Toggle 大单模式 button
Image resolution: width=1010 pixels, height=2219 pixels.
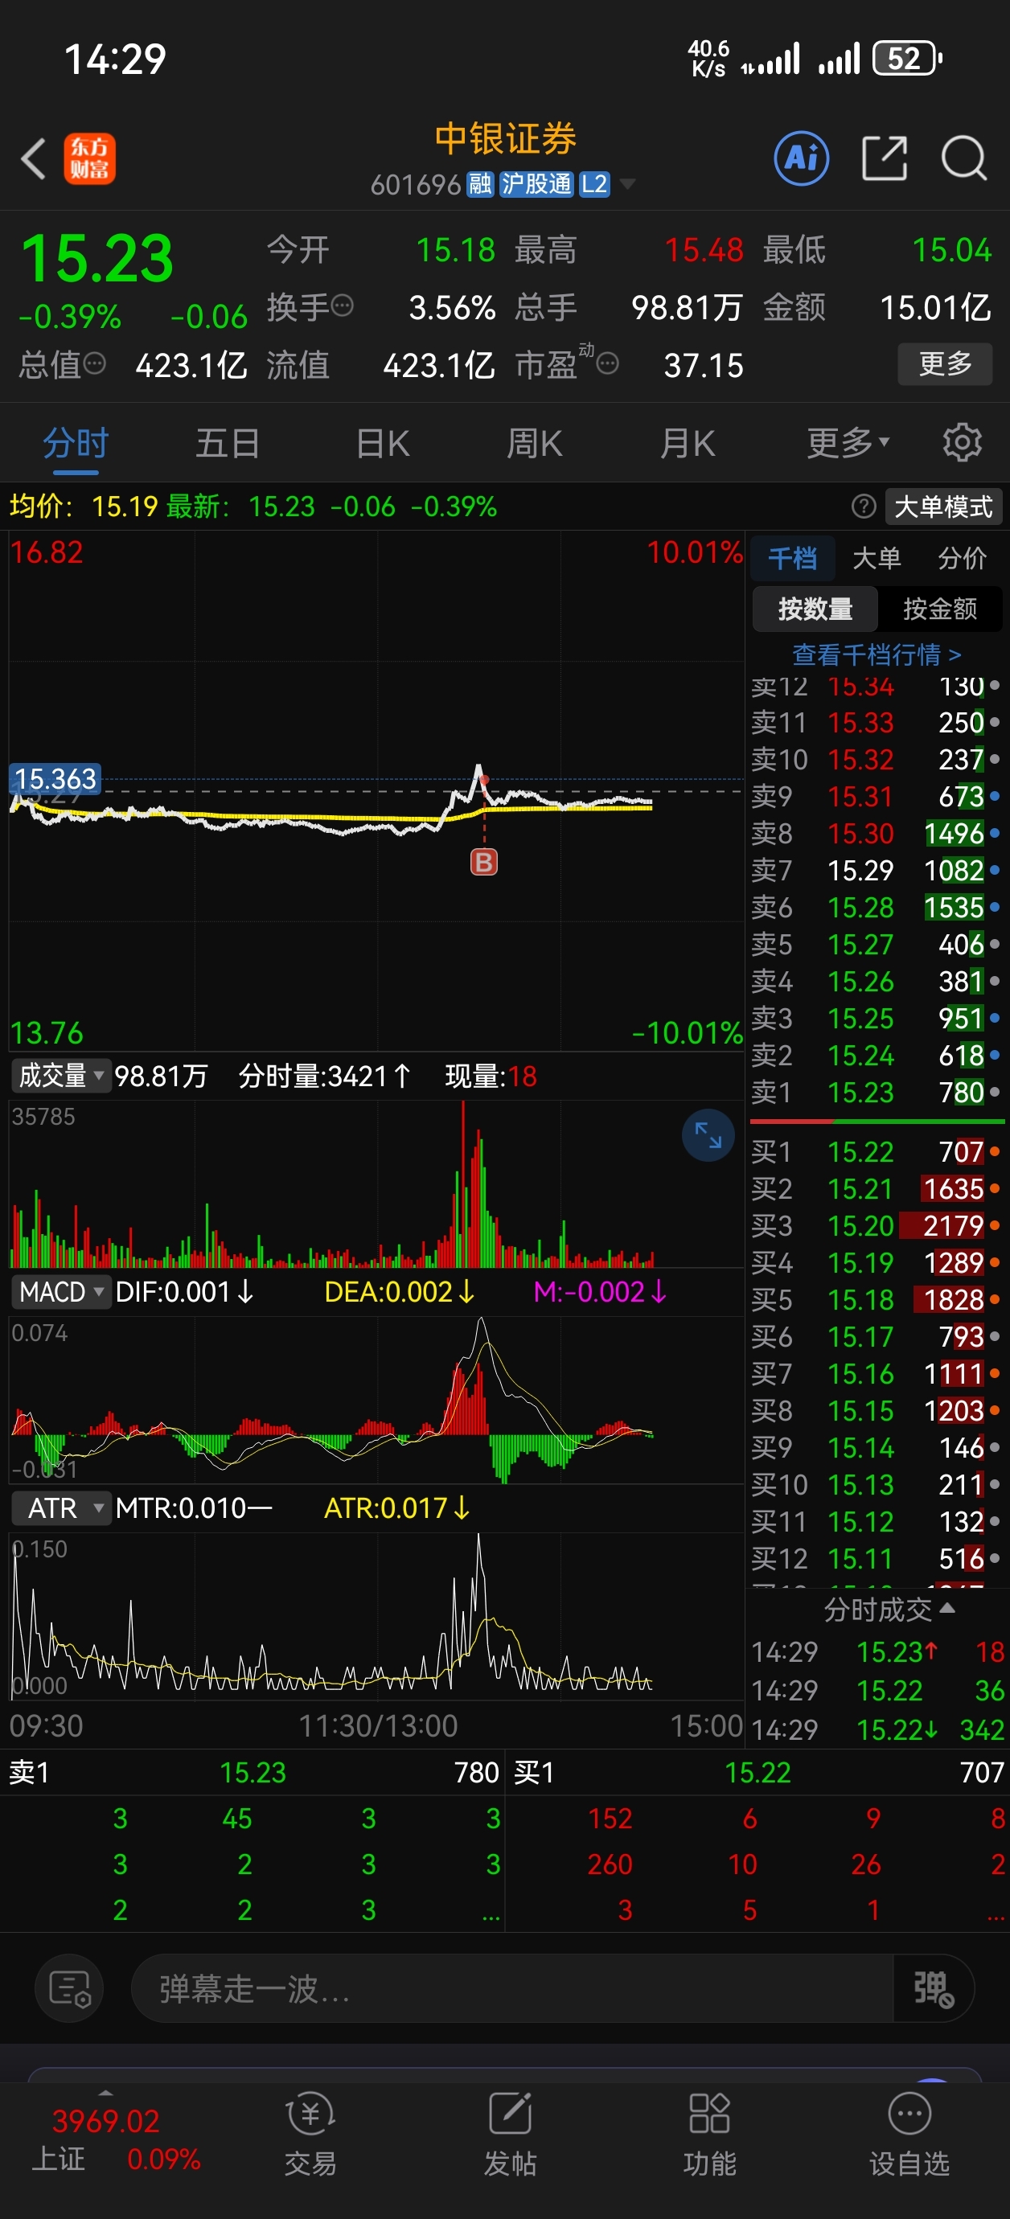(943, 507)
